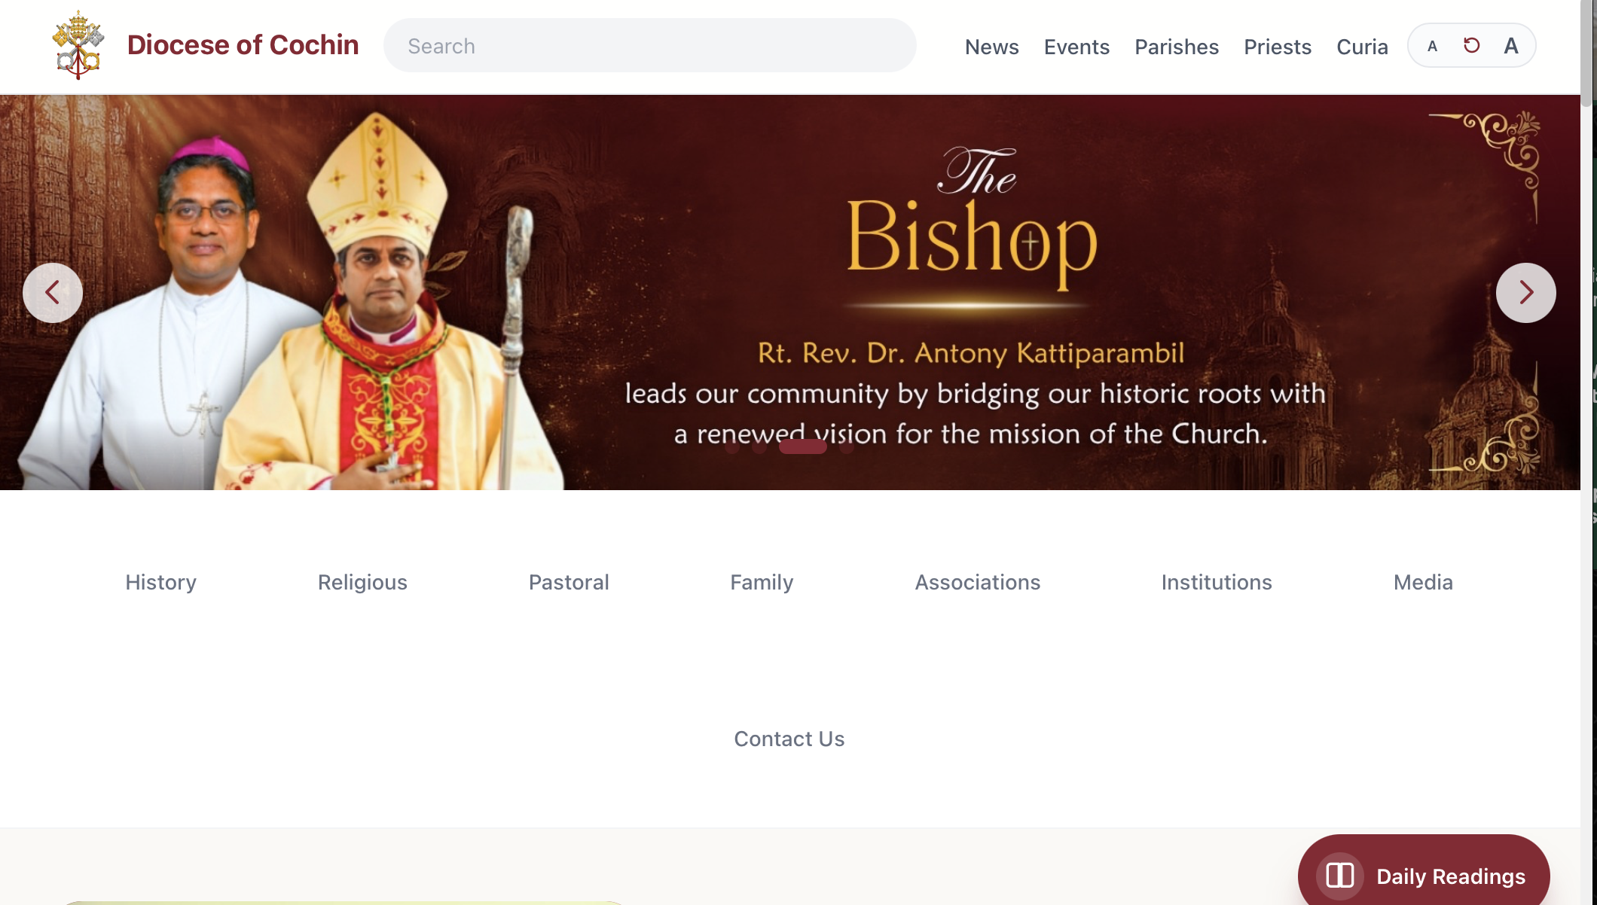
Task: Select the Religious link
Action: 362,582
